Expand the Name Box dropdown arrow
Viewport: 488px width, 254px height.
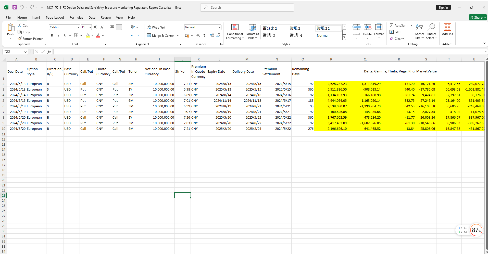26,52
